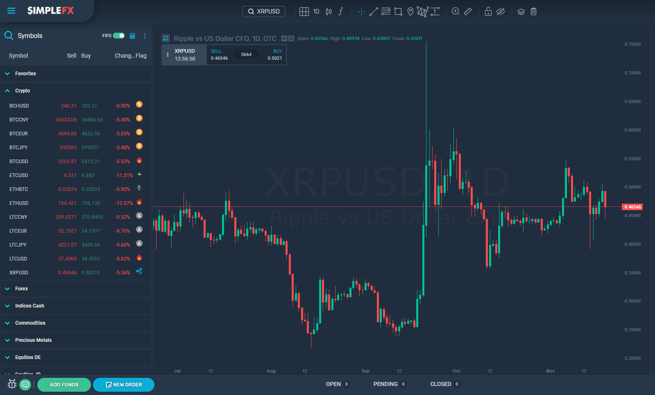Image resolution: width=655 pixels, height=395 pixels.
Task: Open the calculator icon in Symbols panel
Action: pyautogui.click(x=132, y=36)
